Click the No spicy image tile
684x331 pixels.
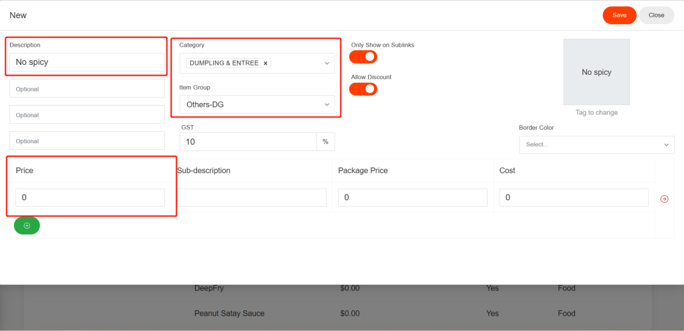click(596, 72)
